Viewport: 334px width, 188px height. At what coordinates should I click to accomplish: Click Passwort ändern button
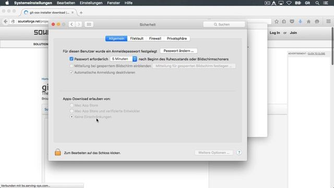(178, 51)
